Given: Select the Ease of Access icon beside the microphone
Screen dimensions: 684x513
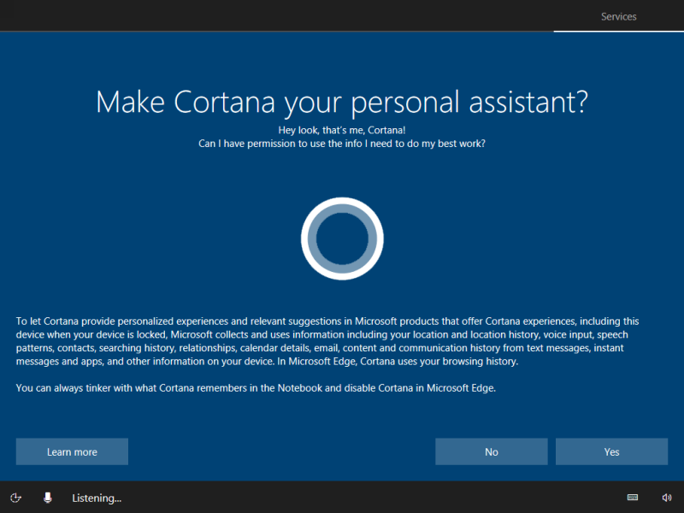Looking at the screenshot, I should [15, 497].
